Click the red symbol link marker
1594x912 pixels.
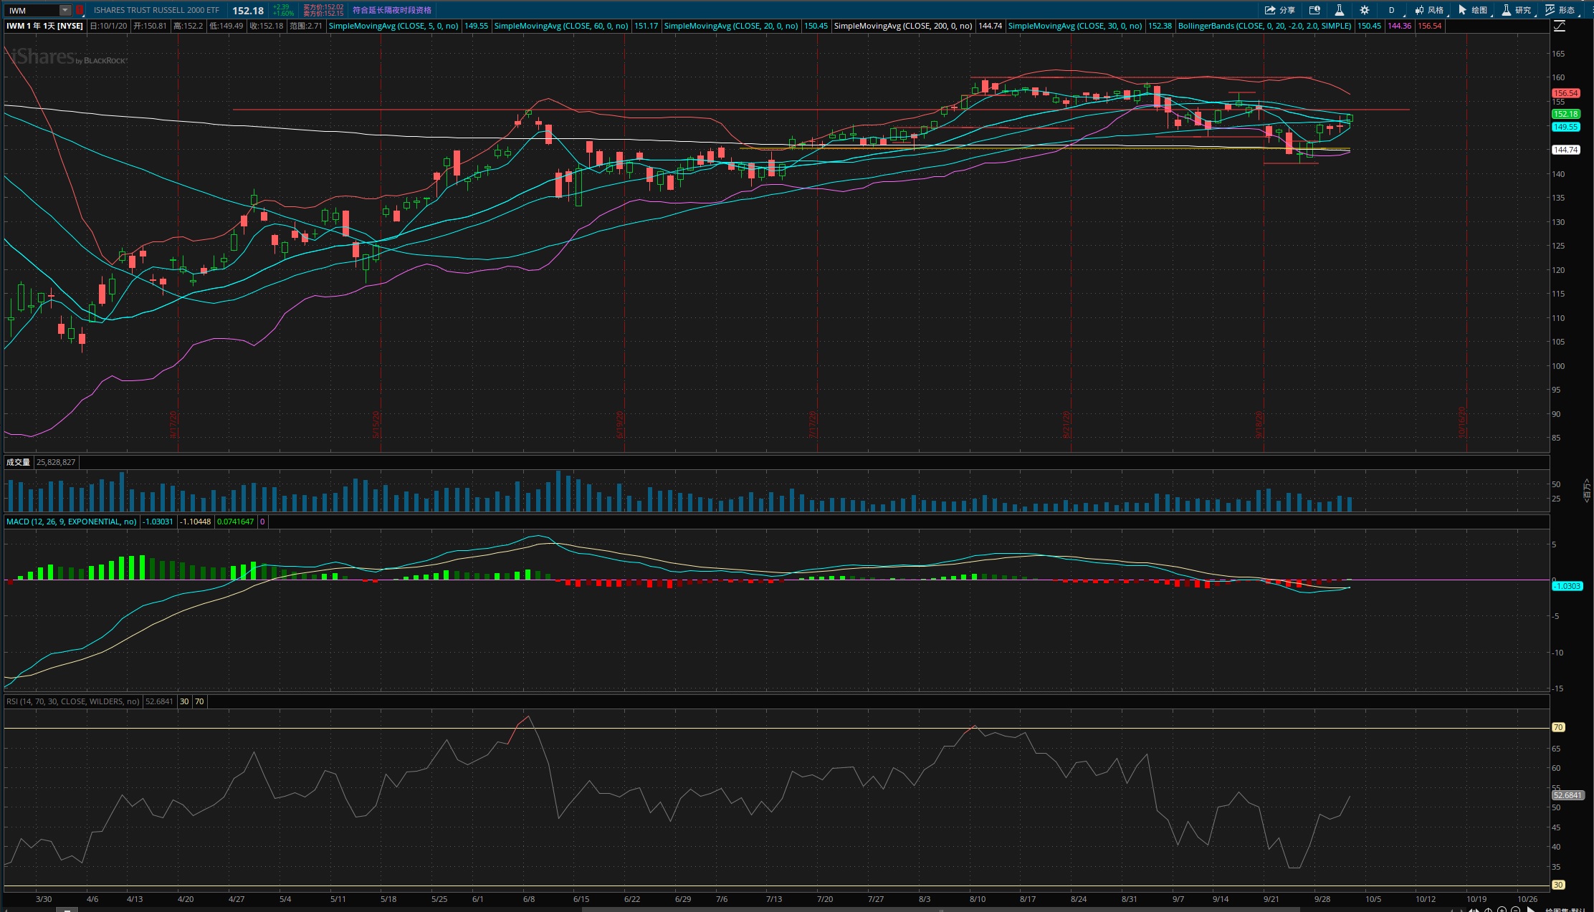coord(80,10)
